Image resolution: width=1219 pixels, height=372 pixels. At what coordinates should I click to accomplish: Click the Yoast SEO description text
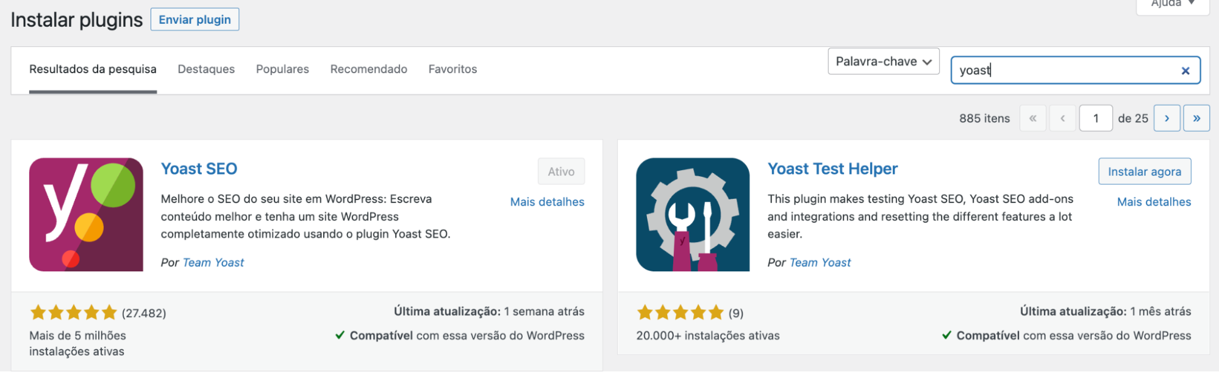pos(306,216)
